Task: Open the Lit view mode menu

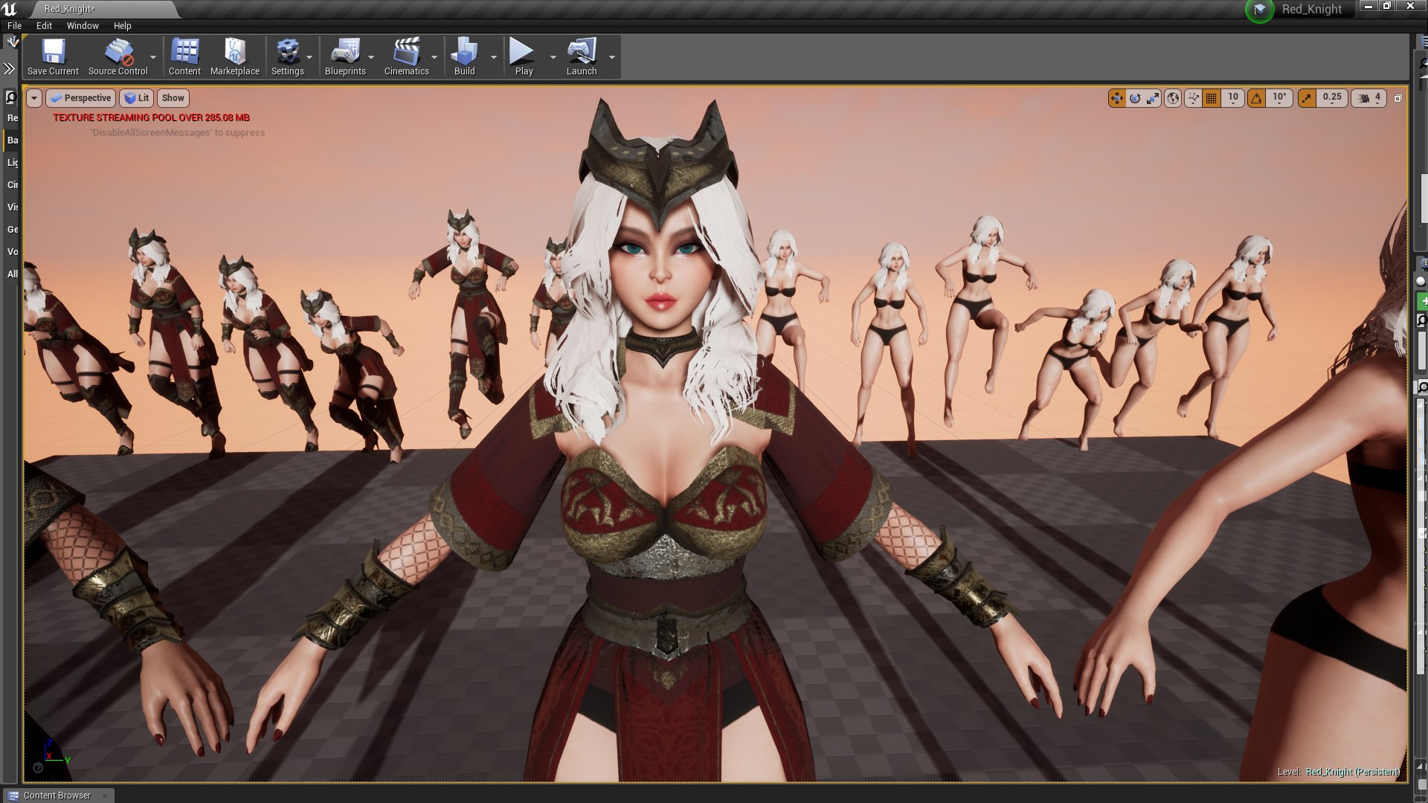Action: tap(136, 98)
